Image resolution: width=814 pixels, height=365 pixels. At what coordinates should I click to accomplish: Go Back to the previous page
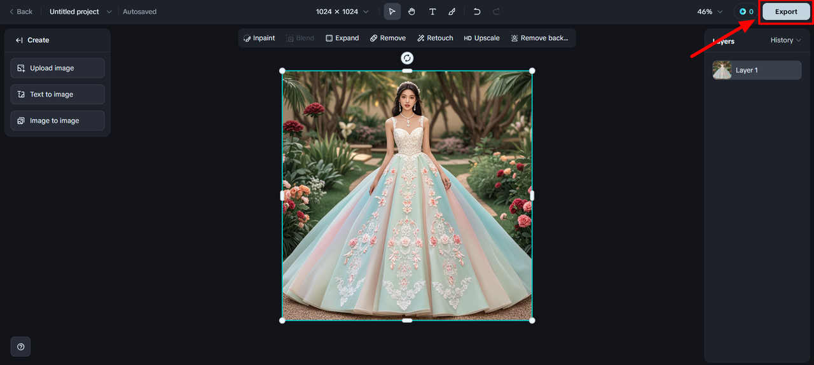[20, 11]
